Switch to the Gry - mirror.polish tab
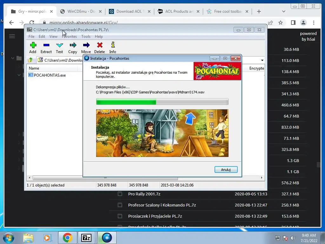 [x=32, y=11]
